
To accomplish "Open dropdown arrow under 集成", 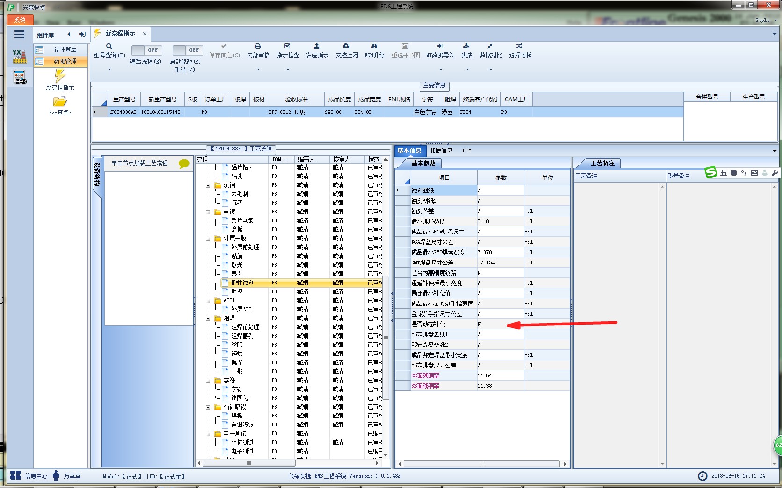I will [467, 70].
